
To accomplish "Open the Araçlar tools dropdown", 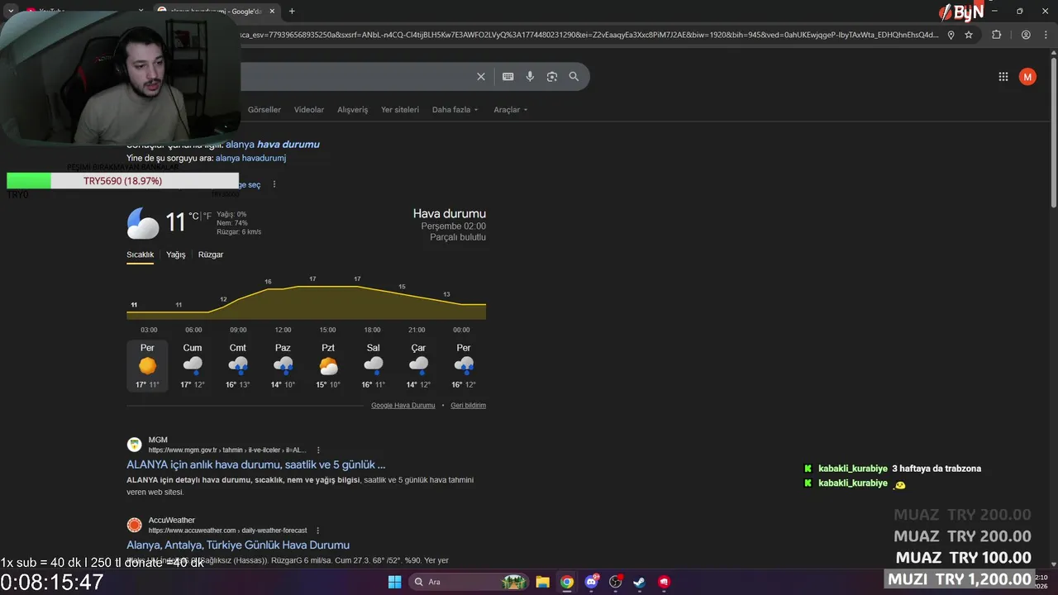I will (510, 110).
